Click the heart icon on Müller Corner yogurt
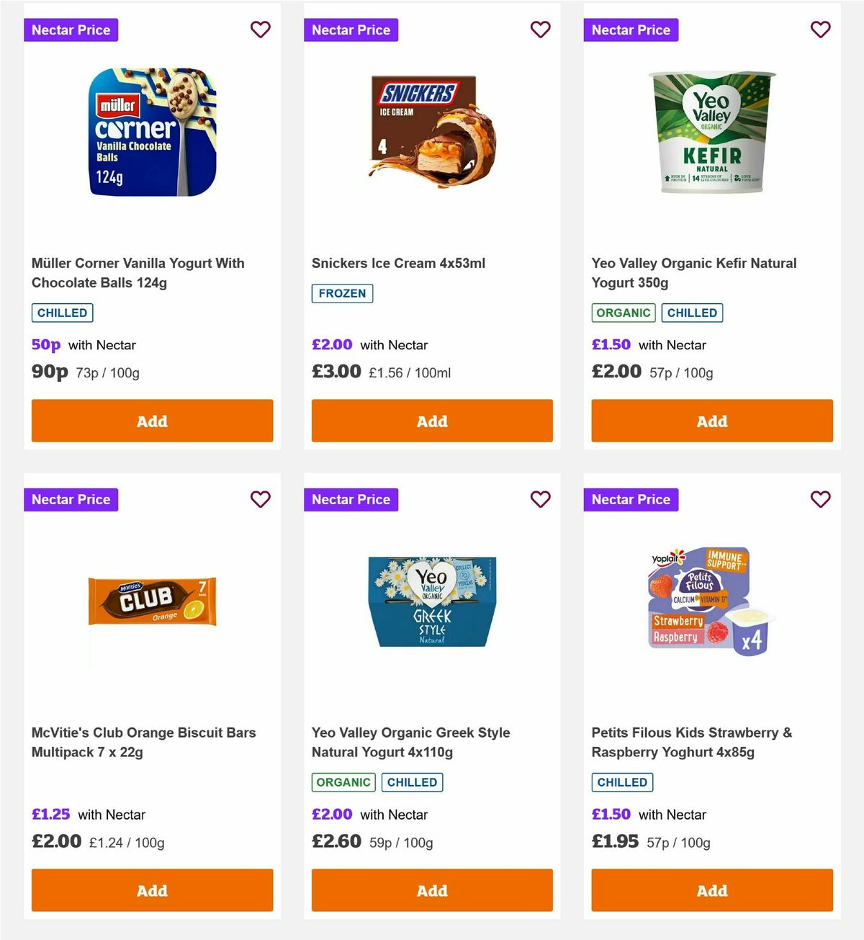Viewport: 864px width, 940px height. [260, 30]
